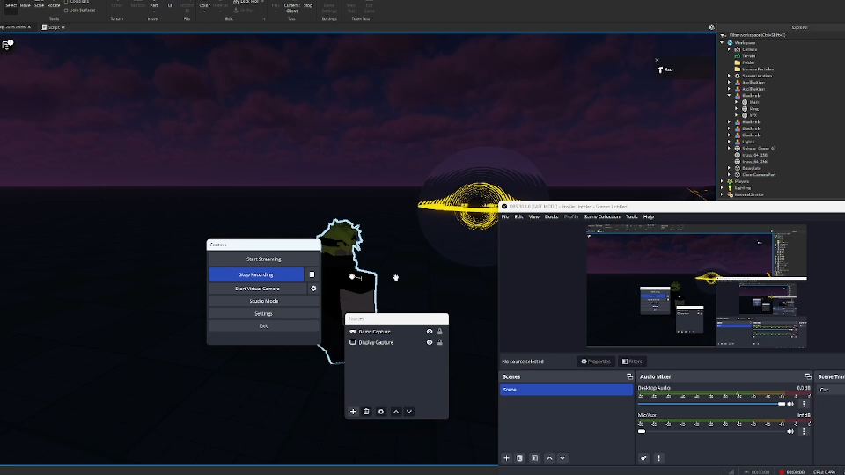Add a scene with the plus icon
845x475 pixels.
point(506,458)
